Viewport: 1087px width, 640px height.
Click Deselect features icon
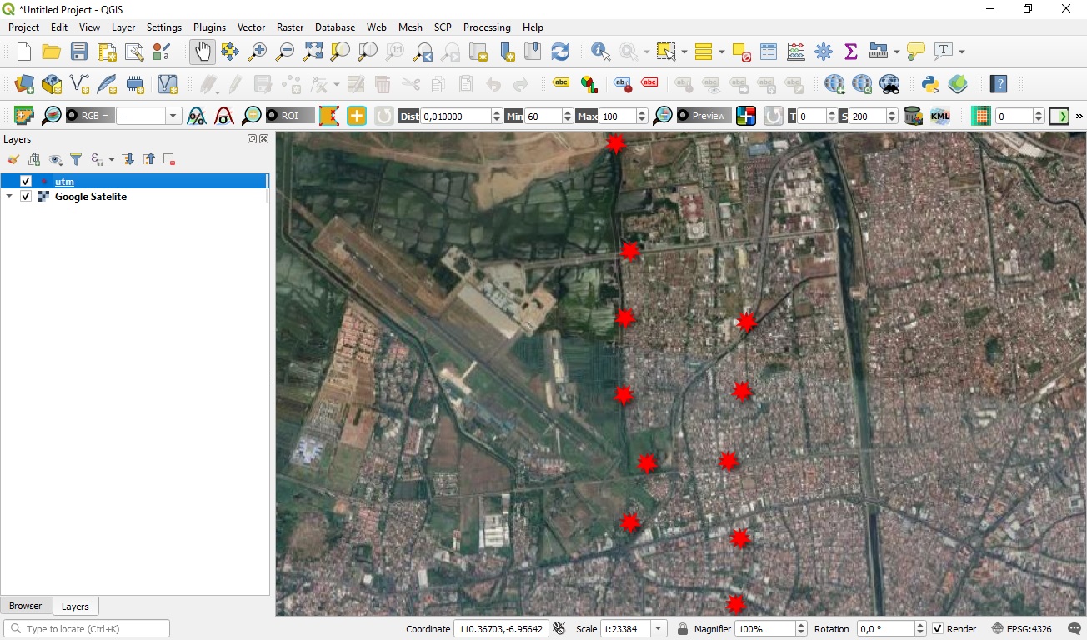742,52
